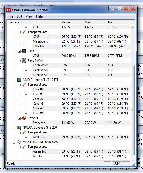Collapse the MAXTOR STM3500630AS node
The height and width of the screenshot is (173, 143).
click(14, 142)
